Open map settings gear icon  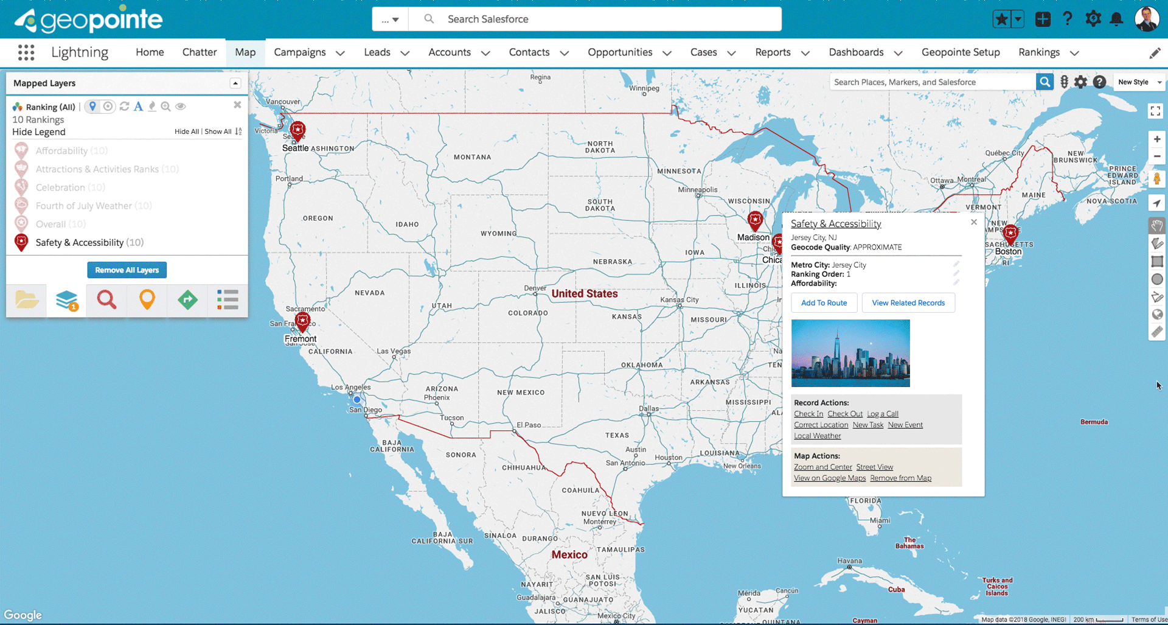coord(1080,82)
